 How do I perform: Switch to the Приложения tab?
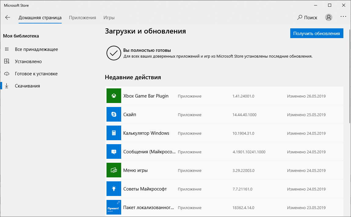tap(82, 18)
